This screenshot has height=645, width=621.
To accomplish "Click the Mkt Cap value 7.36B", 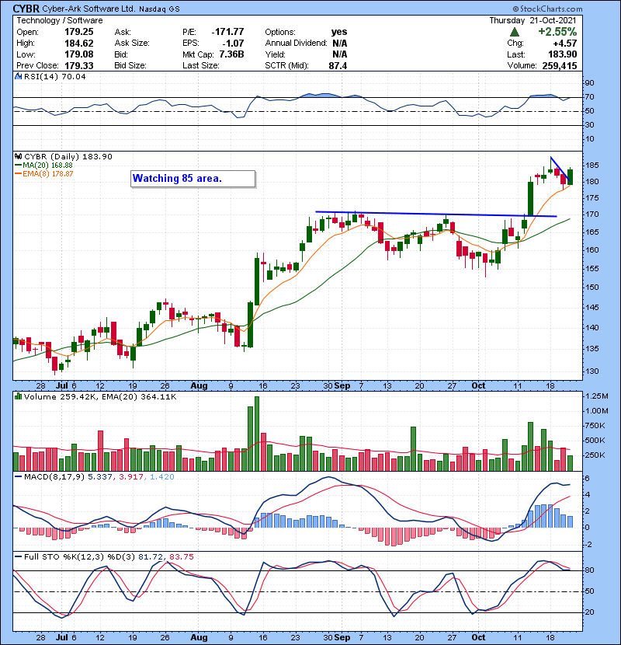I will [x=231, y=54].
